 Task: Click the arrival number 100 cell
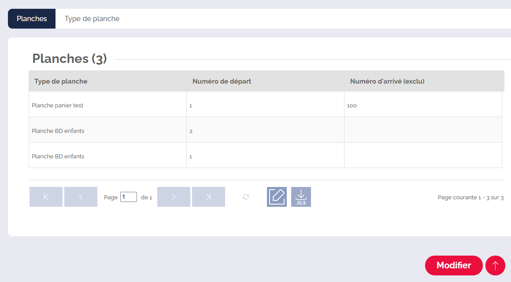(423, 105)
